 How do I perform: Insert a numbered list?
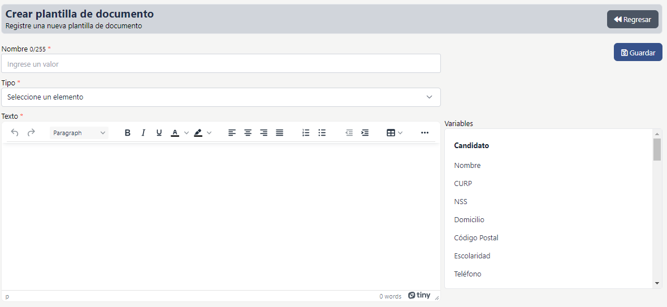(306, 133)
